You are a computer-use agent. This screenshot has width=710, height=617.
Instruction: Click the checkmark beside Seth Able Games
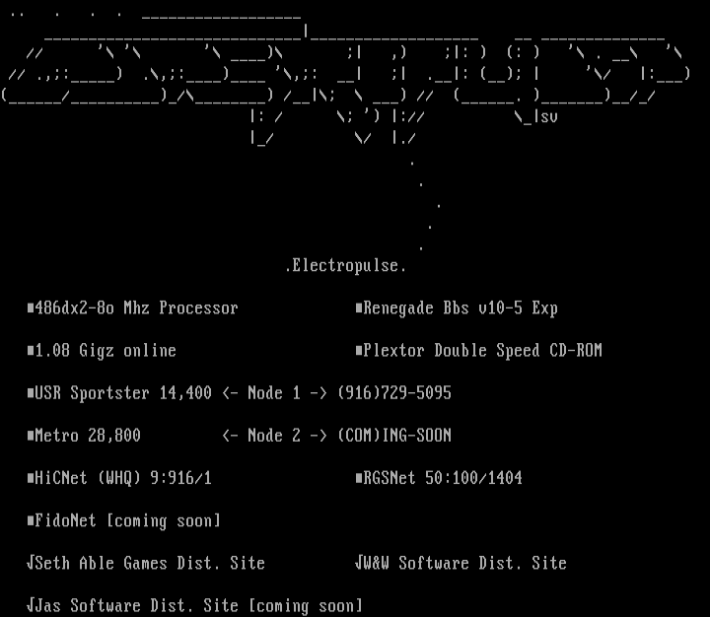[x=31, y=563]
